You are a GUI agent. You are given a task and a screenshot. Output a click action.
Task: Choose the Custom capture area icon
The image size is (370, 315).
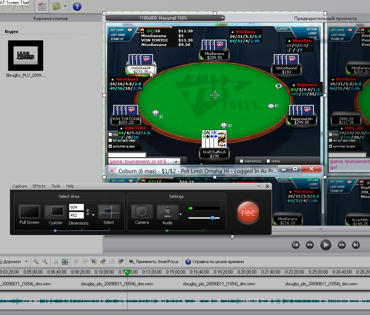(55, 212)
